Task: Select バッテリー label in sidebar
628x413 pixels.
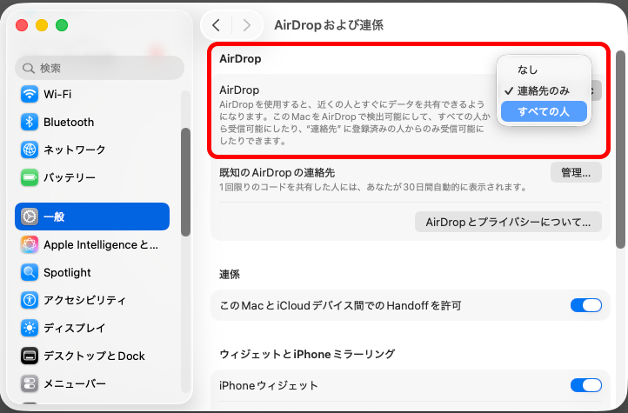Action: click(70, 177)
